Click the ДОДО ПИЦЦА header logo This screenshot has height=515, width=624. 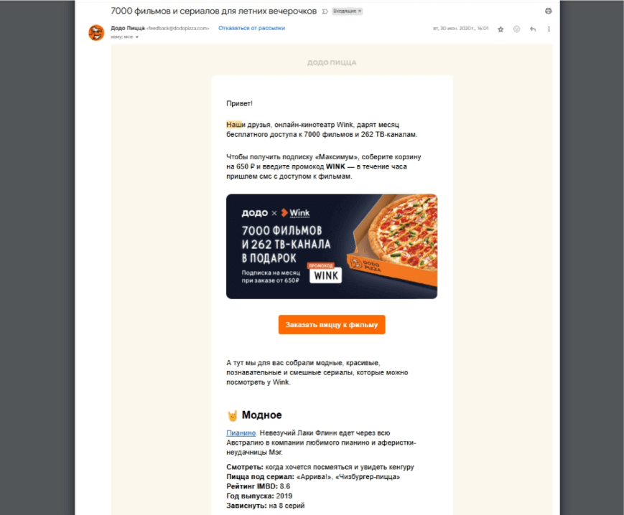click(x=332, y=62)
